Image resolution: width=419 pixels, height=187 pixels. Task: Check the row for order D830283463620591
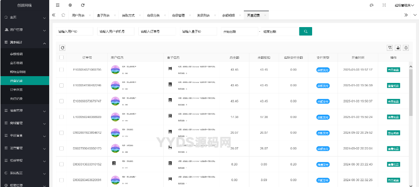[x=61, y=180]
